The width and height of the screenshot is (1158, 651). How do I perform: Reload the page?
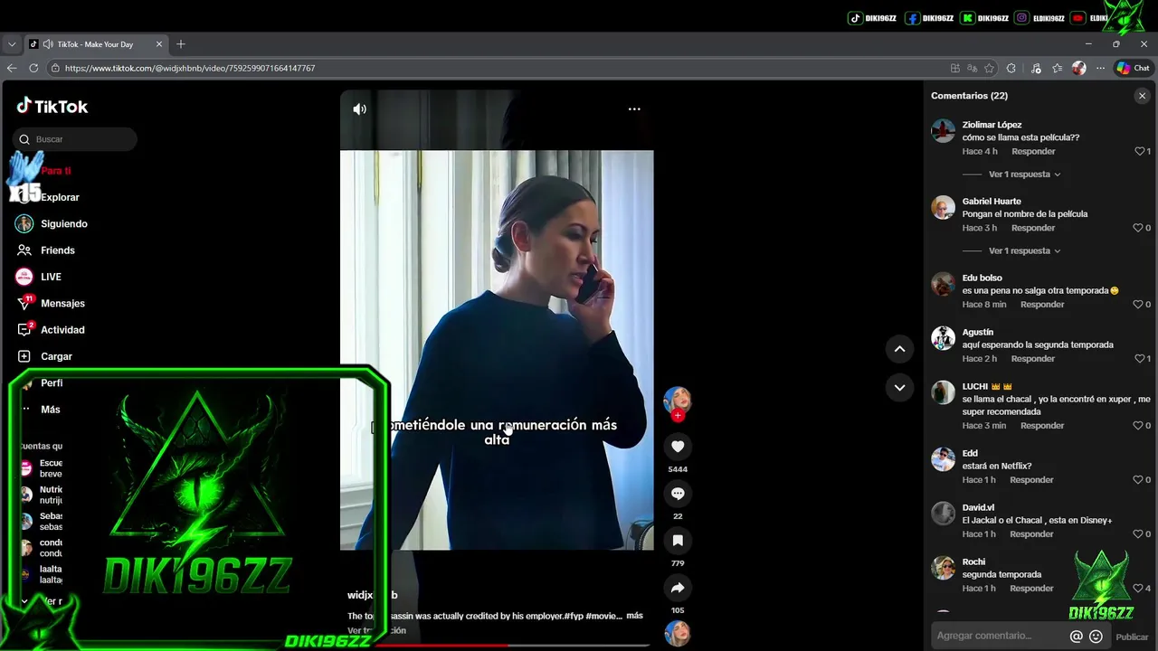[x=33, y=68]
